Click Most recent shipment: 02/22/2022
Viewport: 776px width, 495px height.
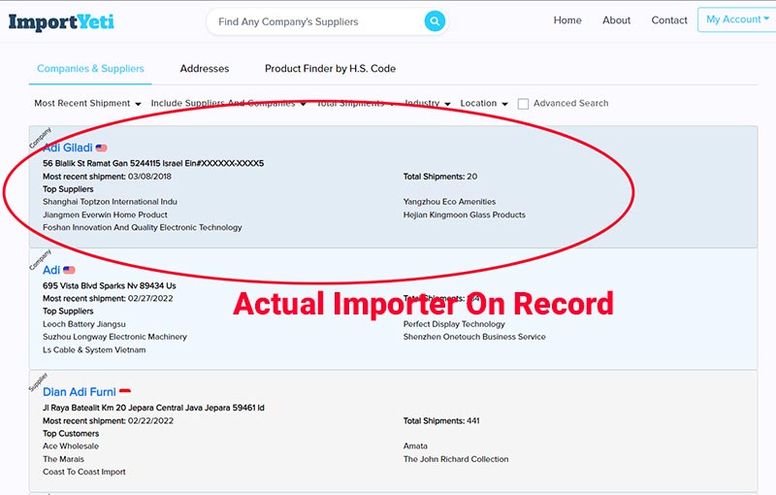[108, 421]
